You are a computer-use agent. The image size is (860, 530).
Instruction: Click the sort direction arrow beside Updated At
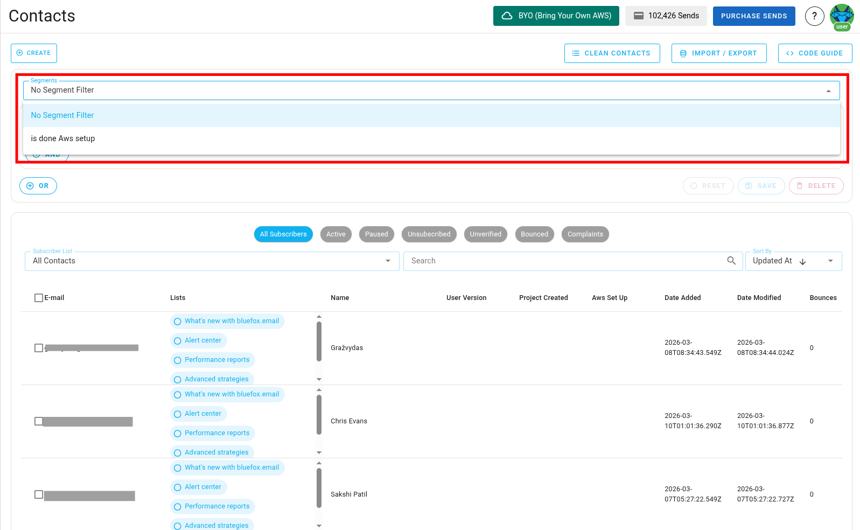[803, 261]
